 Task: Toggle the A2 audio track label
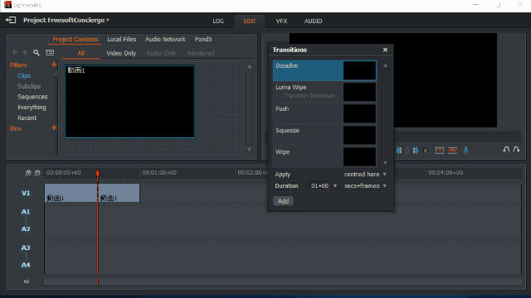pos(26,229)
